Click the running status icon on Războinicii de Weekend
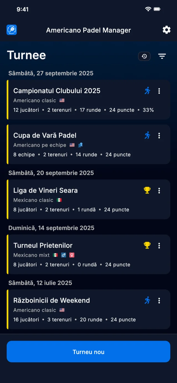This screenshot has width=177, height=383. (x=147, y=300)
